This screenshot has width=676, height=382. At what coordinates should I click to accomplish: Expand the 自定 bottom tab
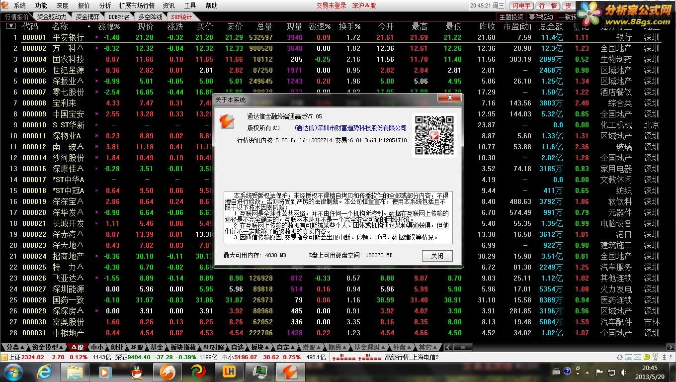[286, 347]
